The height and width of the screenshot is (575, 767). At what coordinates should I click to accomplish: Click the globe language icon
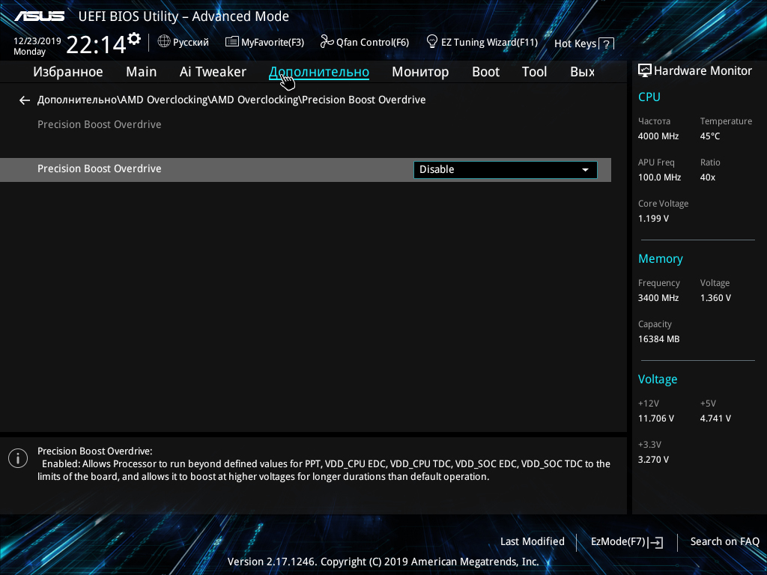pos(164,42)
